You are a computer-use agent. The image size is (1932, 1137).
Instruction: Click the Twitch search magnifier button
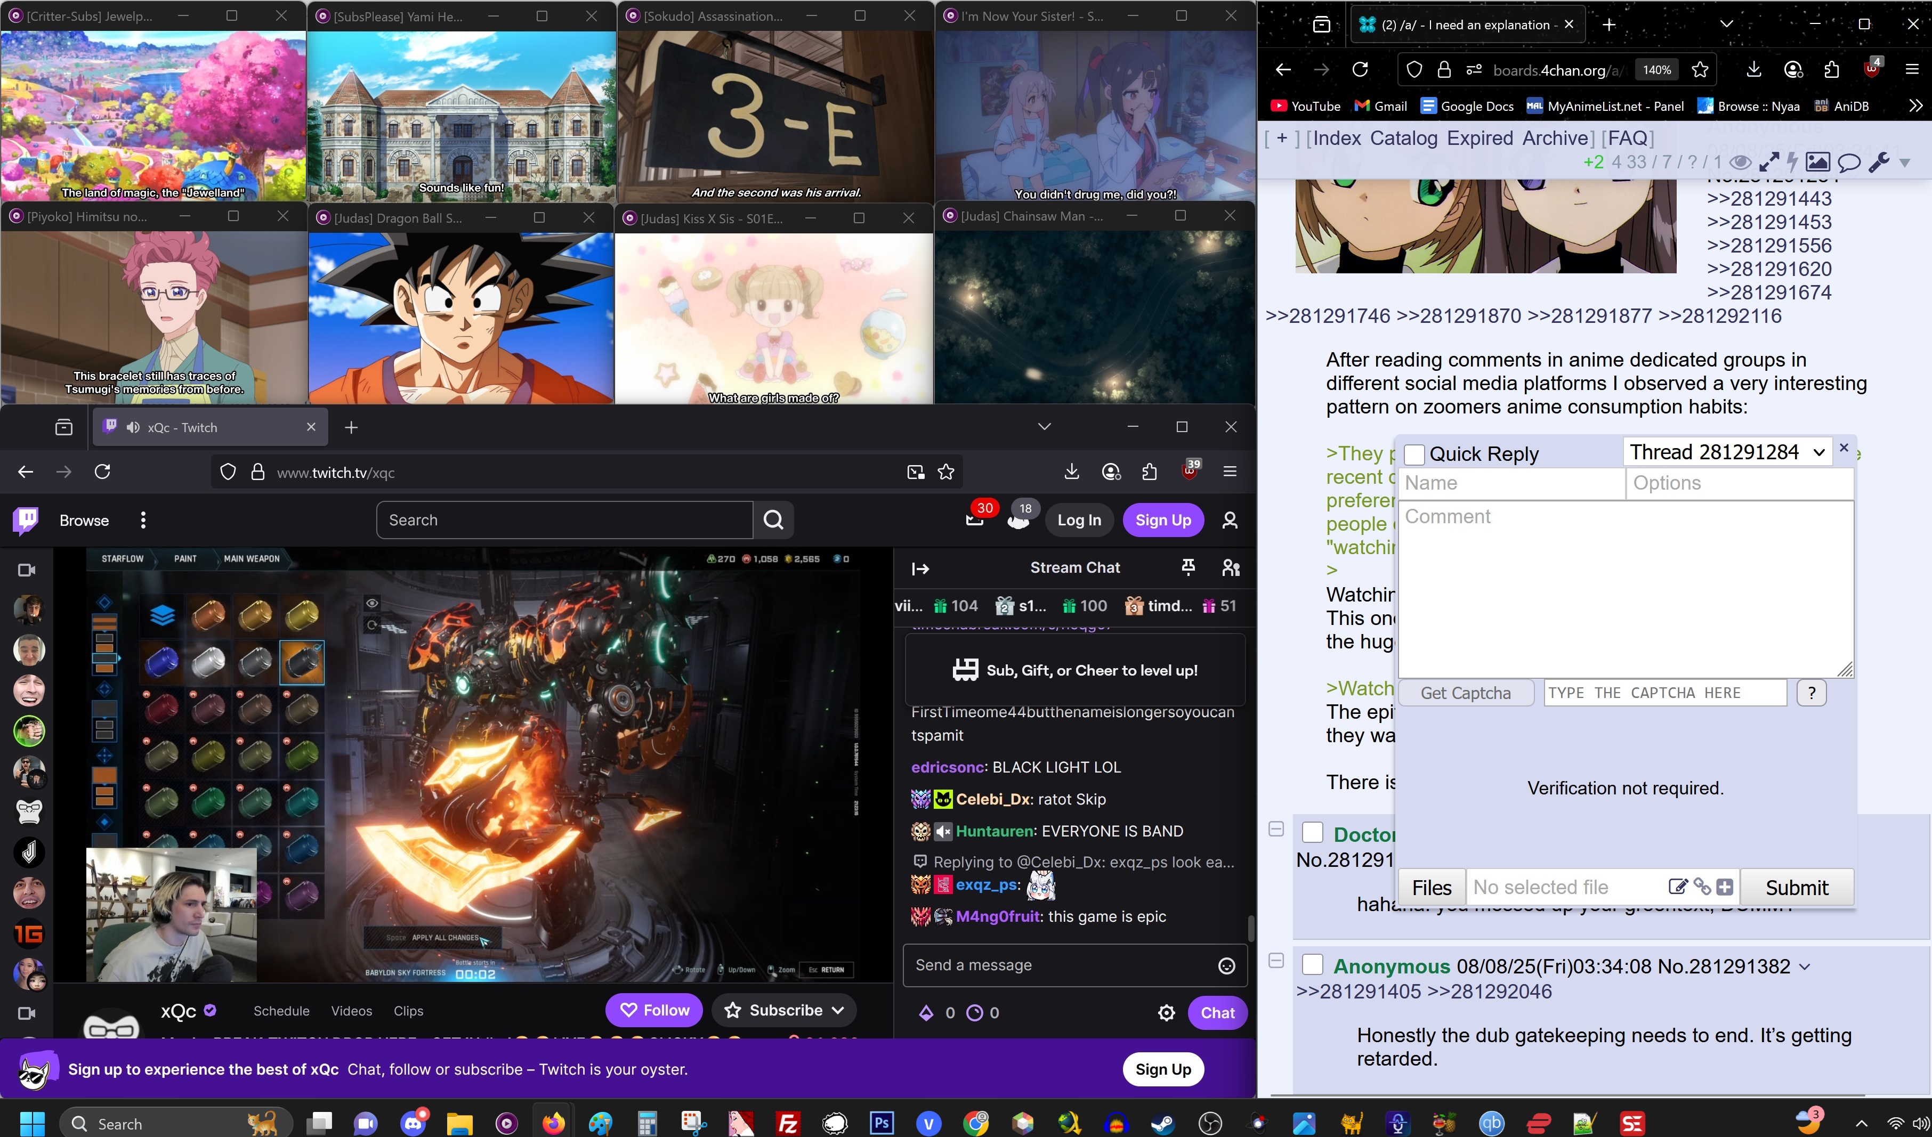pos(773,520)
